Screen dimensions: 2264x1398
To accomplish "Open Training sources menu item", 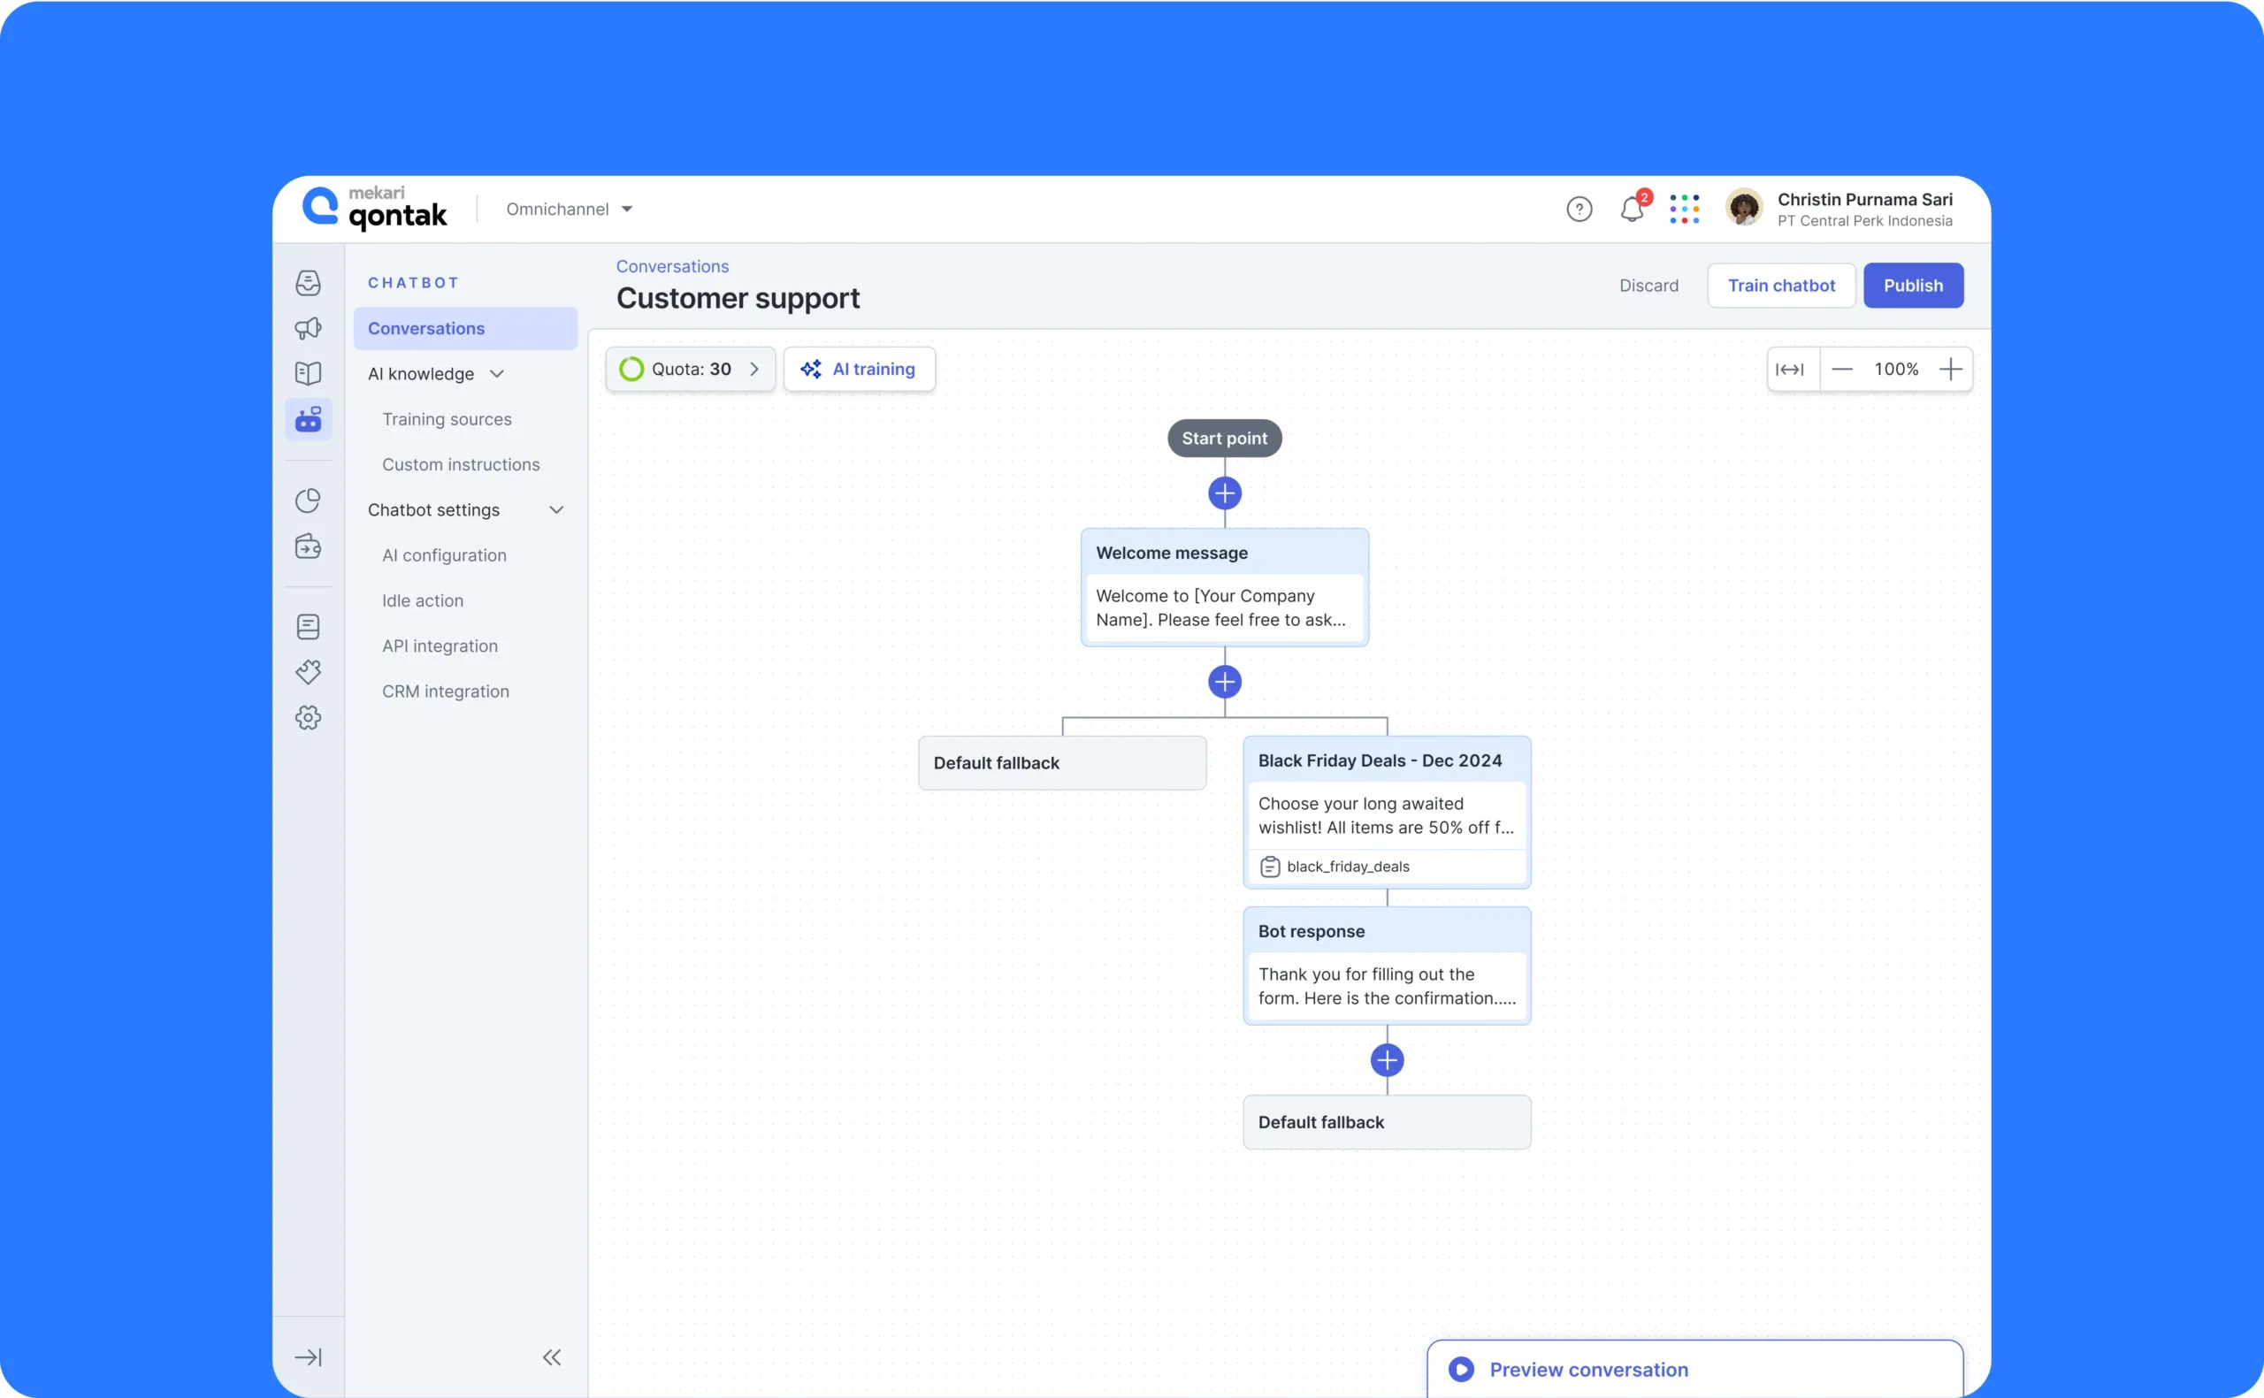I will pos(447,420).
